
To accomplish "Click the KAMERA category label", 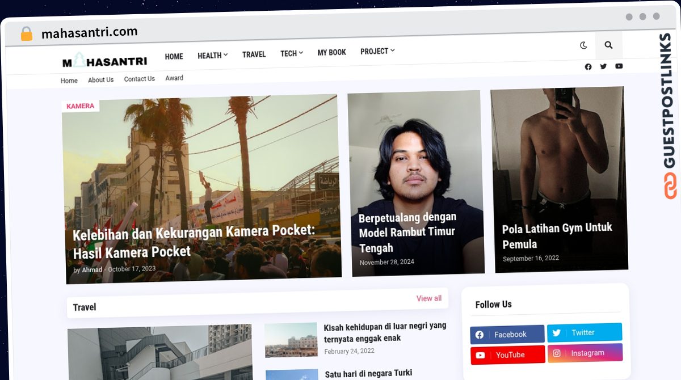I will tap(81, 105).
